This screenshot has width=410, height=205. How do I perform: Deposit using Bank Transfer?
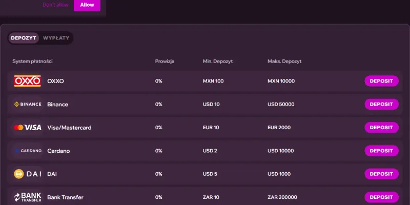[381, 197]
